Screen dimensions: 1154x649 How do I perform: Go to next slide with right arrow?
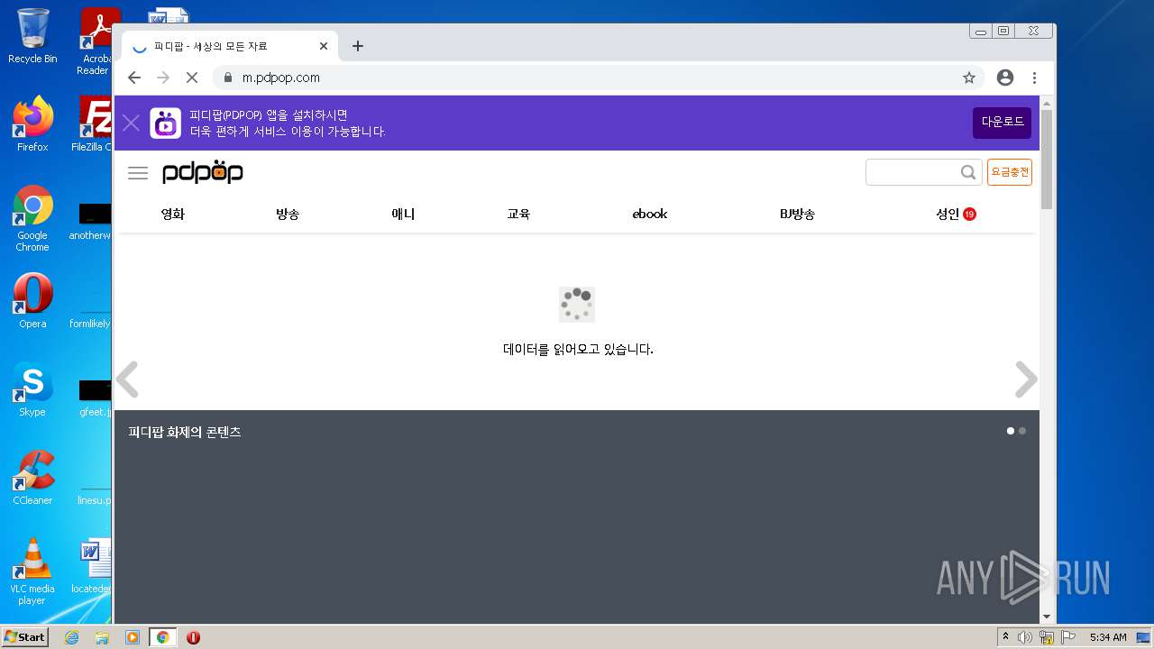[x=1026, y=379]
